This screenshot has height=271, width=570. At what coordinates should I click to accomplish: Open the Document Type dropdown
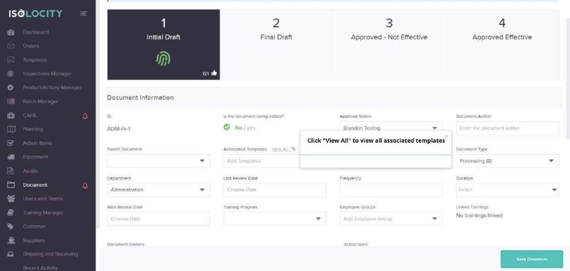pos(508,160)
